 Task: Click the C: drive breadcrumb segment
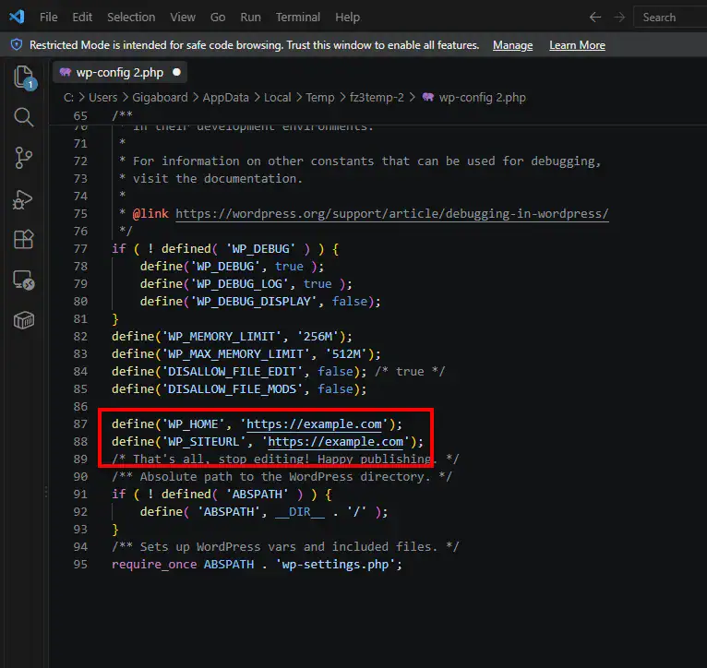(68, 98)
